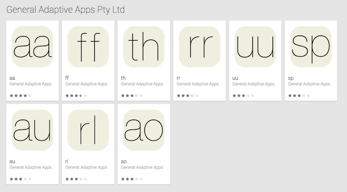This screenshot has width=347, height=192.
Task: Click General Adaptive Apps under 'ao'
Action: 142,167
